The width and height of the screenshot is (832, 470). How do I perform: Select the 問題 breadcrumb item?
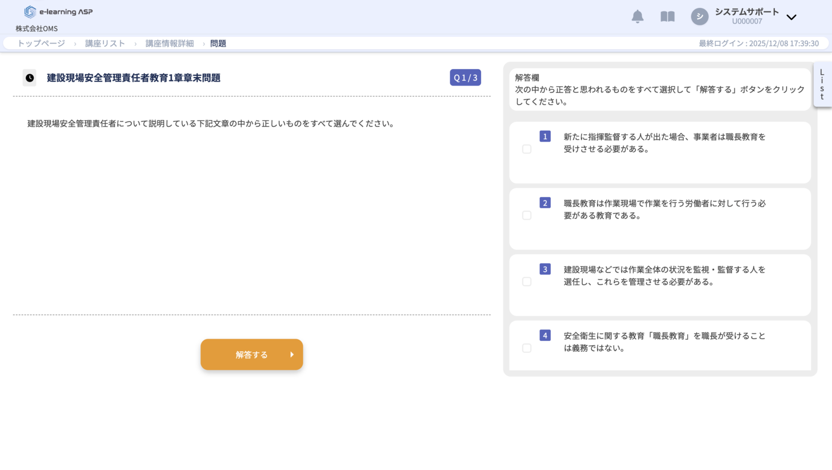coord(218,43)
